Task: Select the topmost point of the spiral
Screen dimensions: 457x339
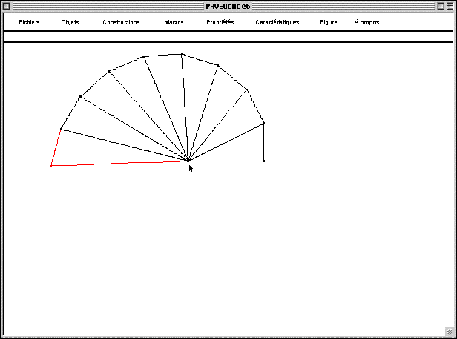Action: (182, 54)
